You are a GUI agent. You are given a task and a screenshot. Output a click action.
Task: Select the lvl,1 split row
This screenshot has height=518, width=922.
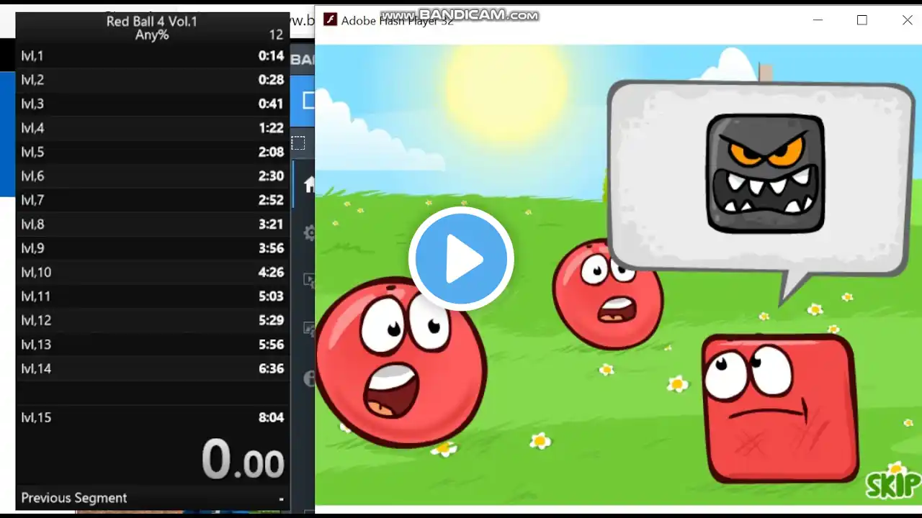pyautogui.click(x=153, y=55)
